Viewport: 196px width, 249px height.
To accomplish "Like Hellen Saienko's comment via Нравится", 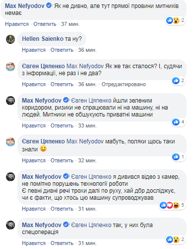I will point(34,50).
